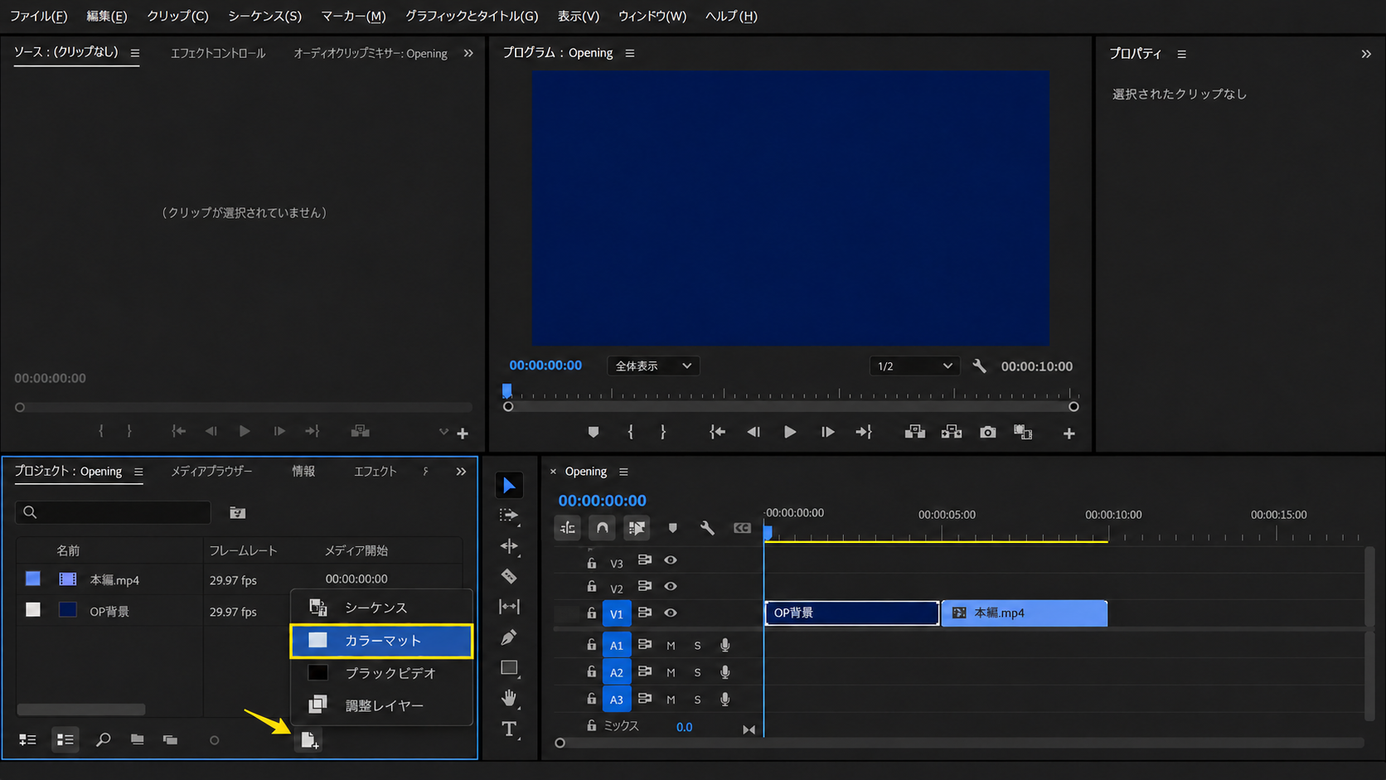Image resolution: width=1386 pixels, height=780 pixels.
Task: Click the Find magnifier icon in Project panel
Action: (x=103, y=739)
